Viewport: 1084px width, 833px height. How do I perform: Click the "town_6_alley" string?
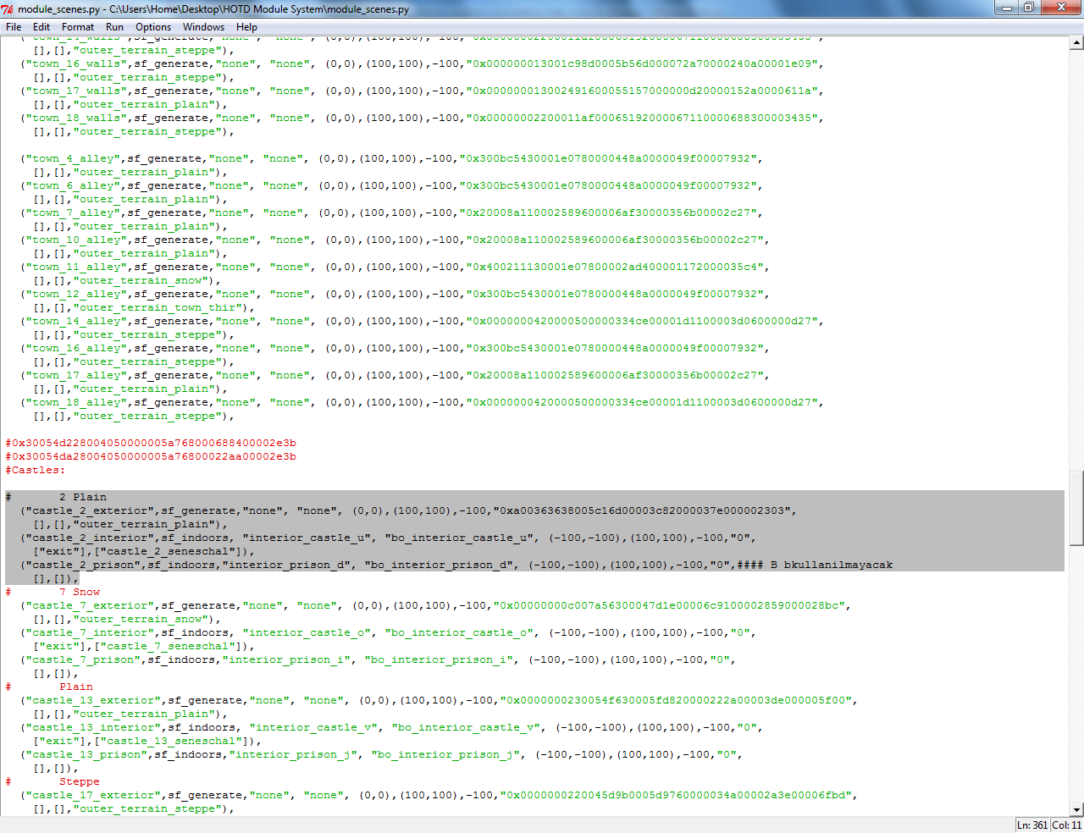75,185
